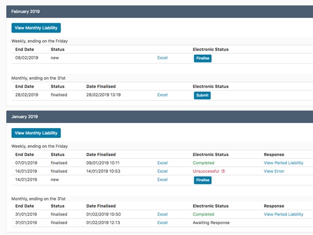
Task: Click the Awaiting Response status text
Action: (211, 223)
